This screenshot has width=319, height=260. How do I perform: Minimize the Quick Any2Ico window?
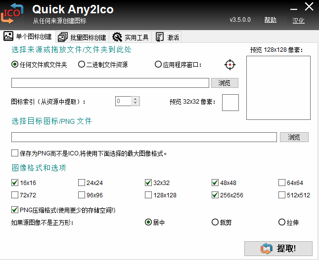point(294,9)
